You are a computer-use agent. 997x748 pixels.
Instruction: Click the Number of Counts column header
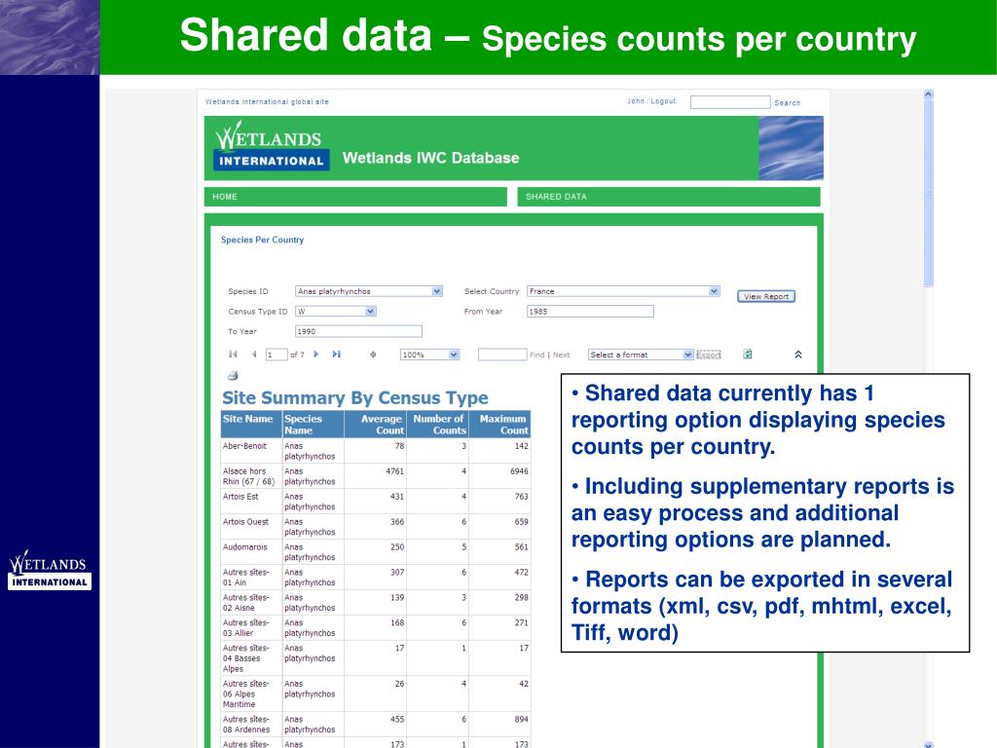tap(437, 425)
